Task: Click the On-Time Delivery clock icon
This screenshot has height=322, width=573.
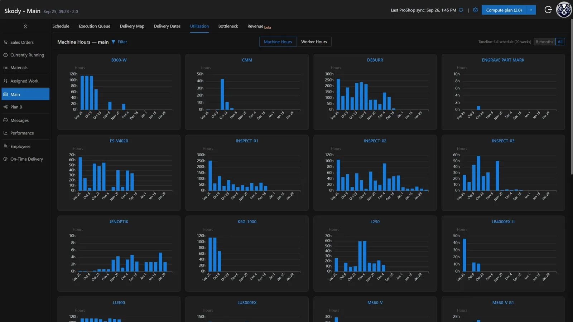Action: (5, 159)
